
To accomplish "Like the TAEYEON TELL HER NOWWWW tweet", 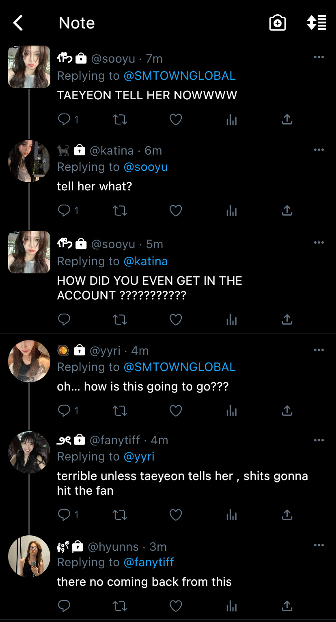I will pyautogui.click(x=175, y=119).
